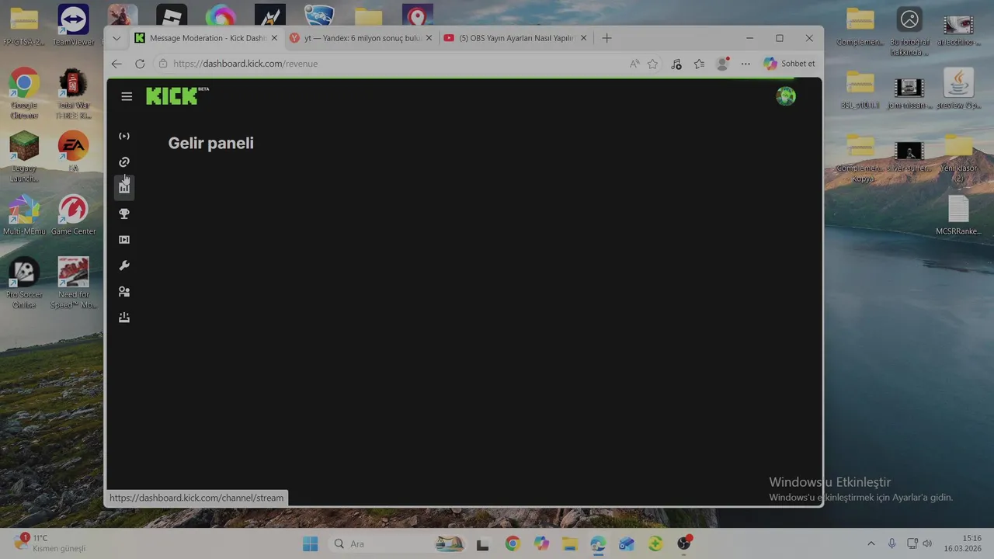Select the BSL_v10.1.1 zip folder

click(x=860, y=90)
